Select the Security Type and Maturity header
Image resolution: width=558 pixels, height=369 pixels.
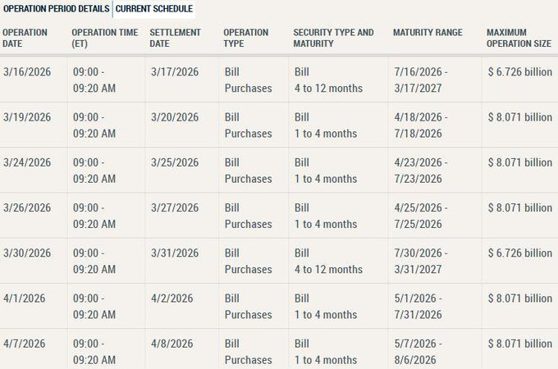tap(333, 38)
